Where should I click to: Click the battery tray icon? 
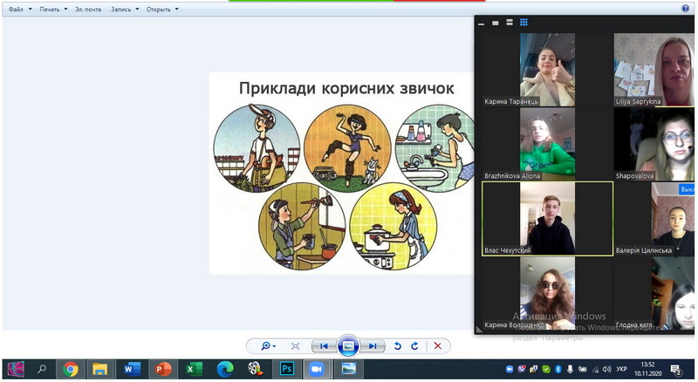[582, 369]
